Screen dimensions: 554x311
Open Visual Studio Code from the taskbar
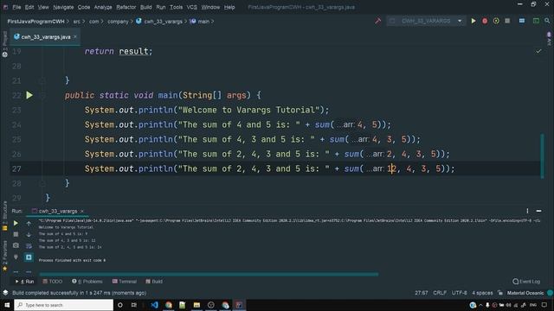[x=154, y=305]
